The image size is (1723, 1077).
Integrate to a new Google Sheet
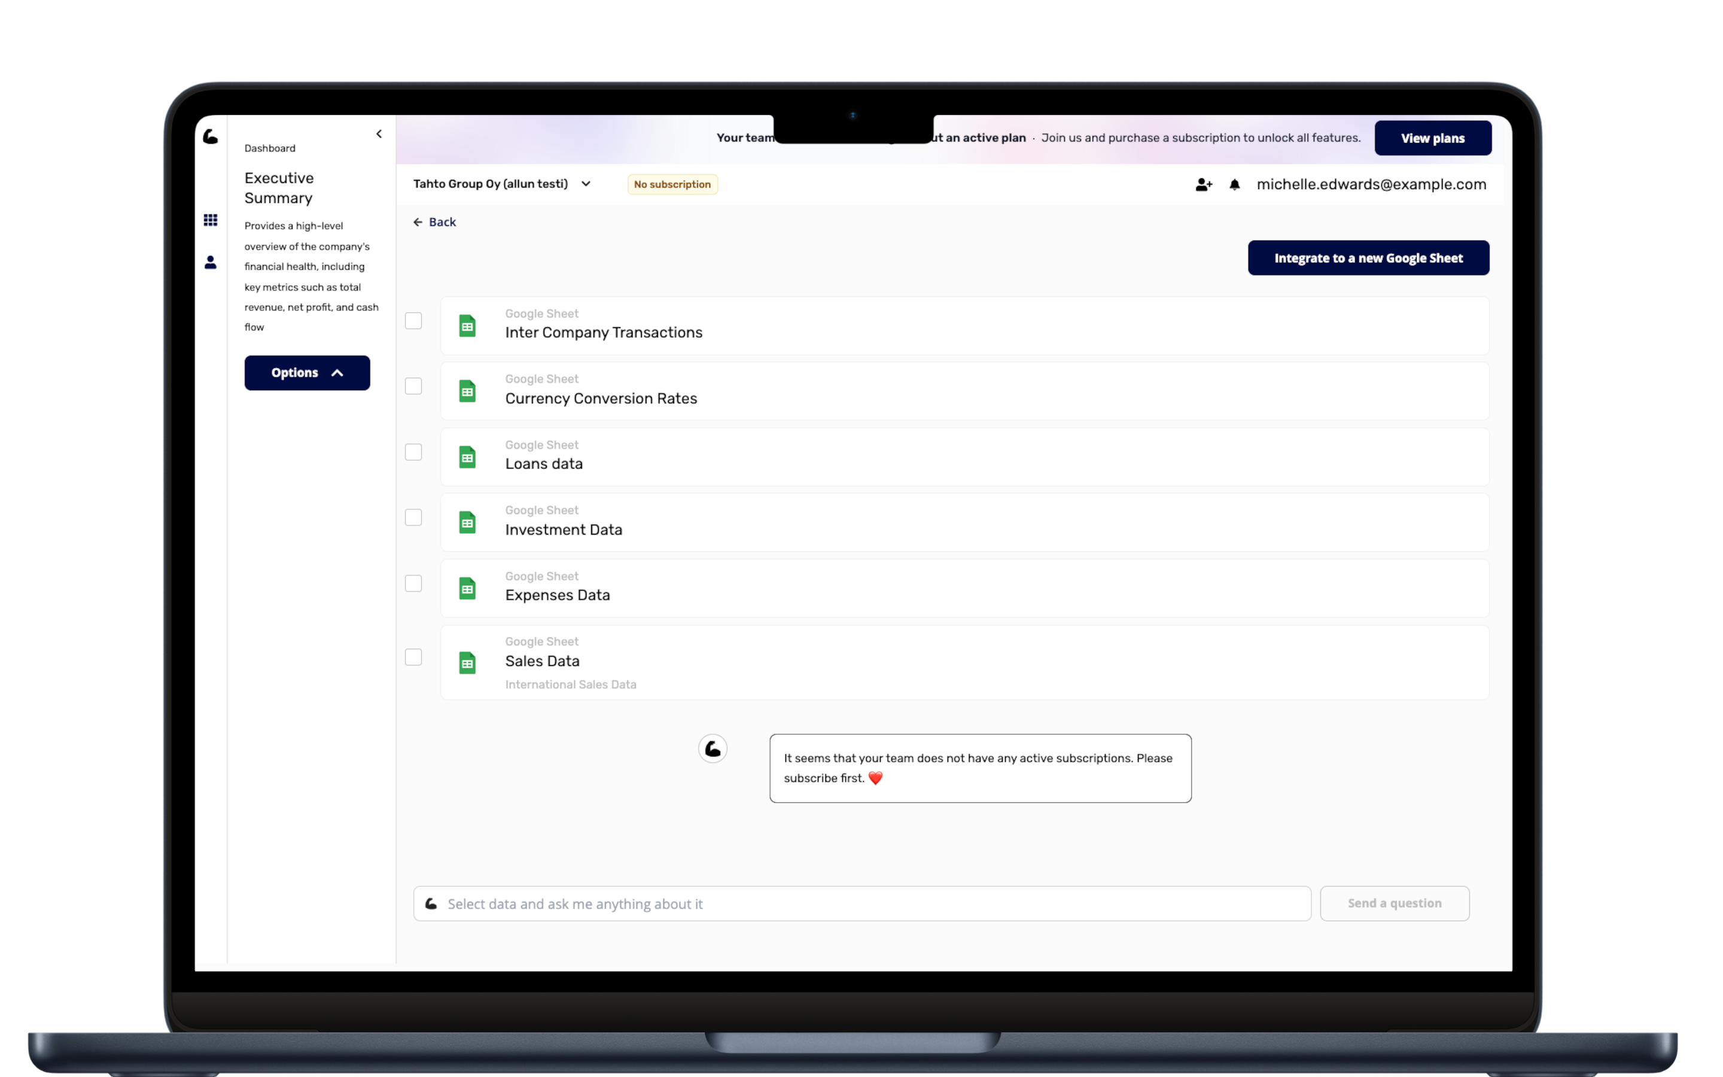coord(1368,258)
